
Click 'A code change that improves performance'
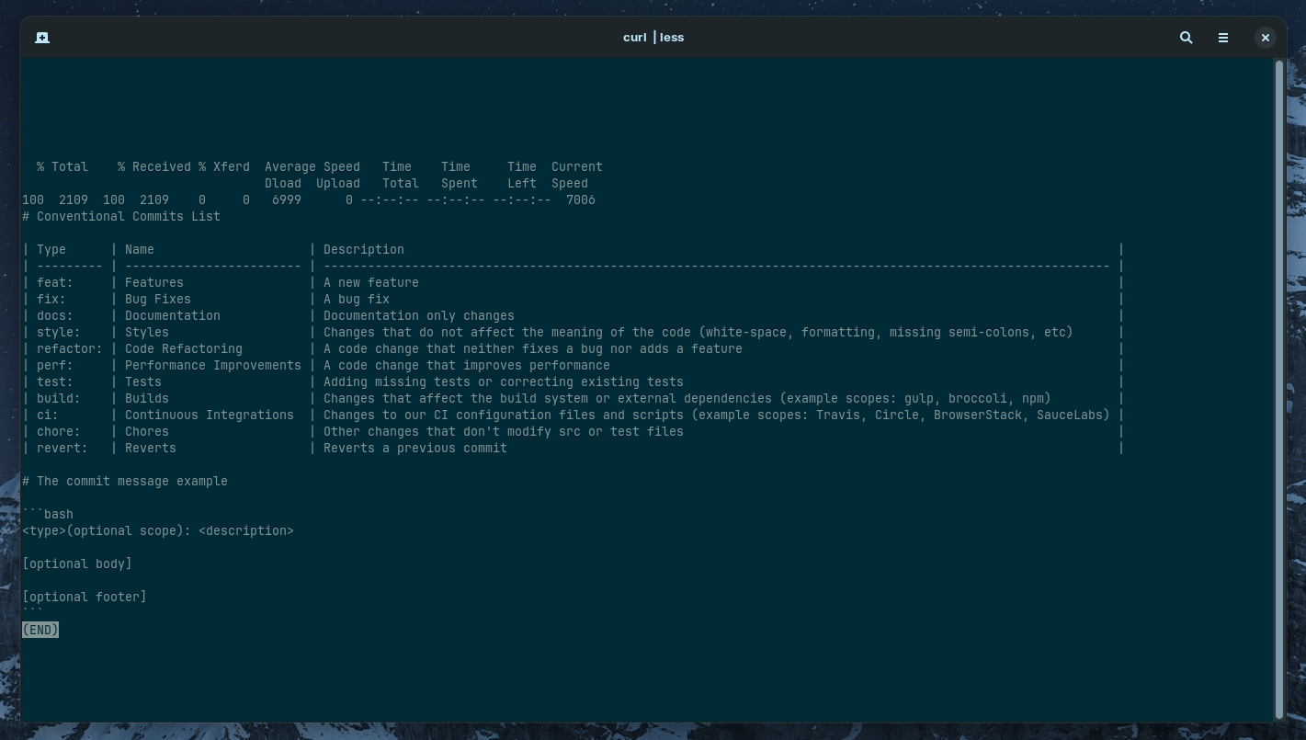tap(467, 366)
